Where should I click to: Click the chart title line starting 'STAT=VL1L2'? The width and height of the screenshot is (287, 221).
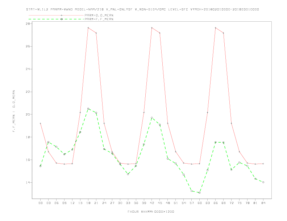(x=142, y=9)
